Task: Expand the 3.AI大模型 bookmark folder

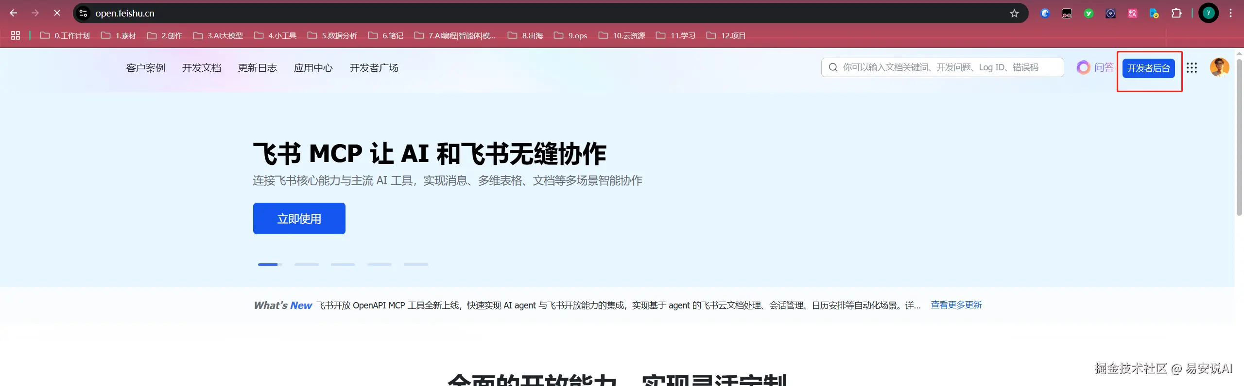Action: pyautogui.click(x=218, y=35)
